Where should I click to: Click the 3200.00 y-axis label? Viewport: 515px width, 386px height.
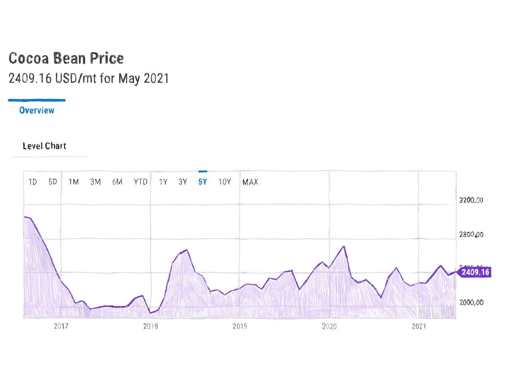[471, 200]
